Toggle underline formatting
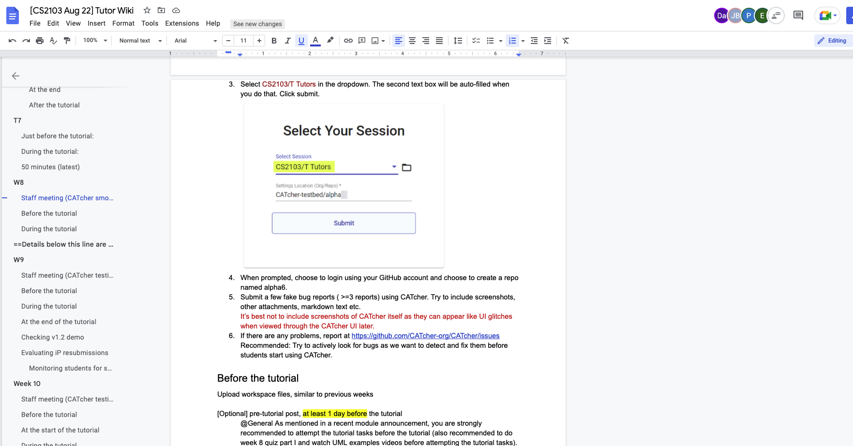Screen dimensions: 853x446 click(301, 41)
